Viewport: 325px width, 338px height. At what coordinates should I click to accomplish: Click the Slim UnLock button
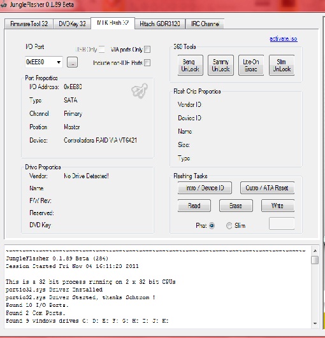point(282,66)
